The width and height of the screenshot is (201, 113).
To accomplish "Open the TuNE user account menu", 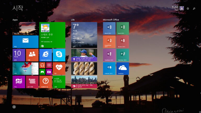I will [x=178, y=8].
